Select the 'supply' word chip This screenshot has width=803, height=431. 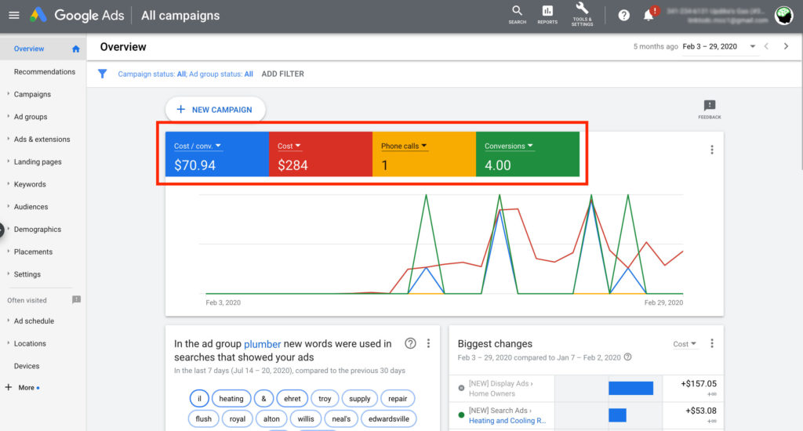tap(359, 398)
